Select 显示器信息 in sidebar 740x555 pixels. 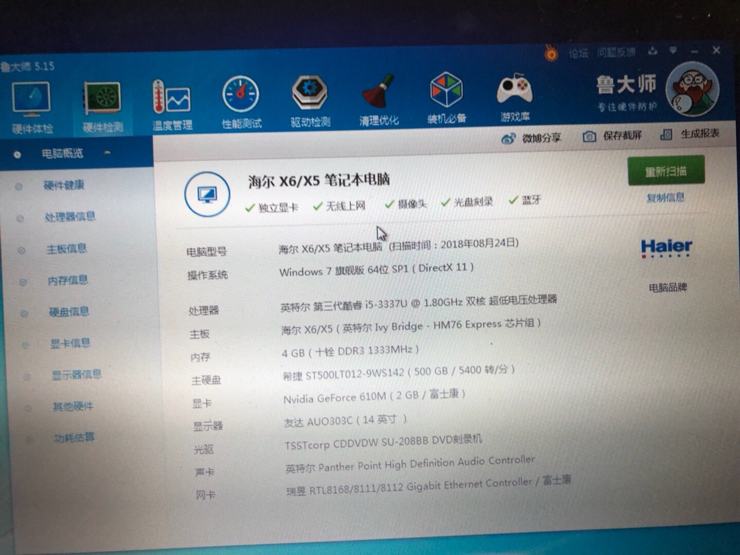coord(77,375)
